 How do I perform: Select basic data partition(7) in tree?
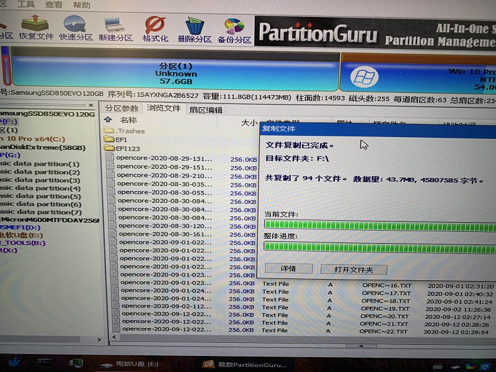tap(41, 212)
